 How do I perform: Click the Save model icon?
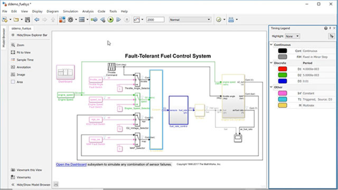tap(27, 20)
